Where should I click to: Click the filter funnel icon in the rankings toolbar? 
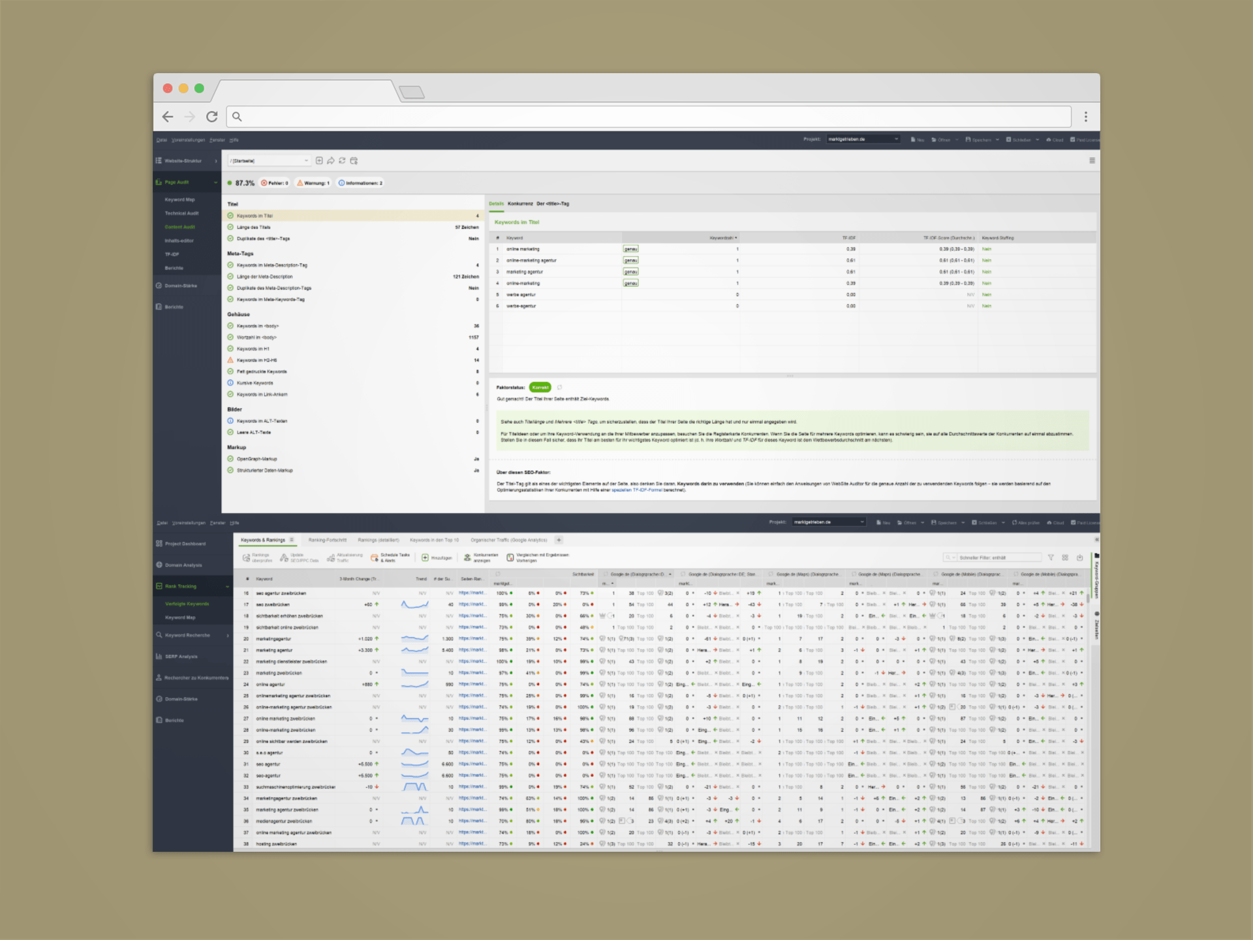[x=1051, y=557]
